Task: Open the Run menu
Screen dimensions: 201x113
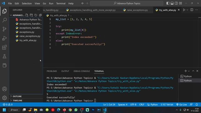Action: tap(51, 3)
